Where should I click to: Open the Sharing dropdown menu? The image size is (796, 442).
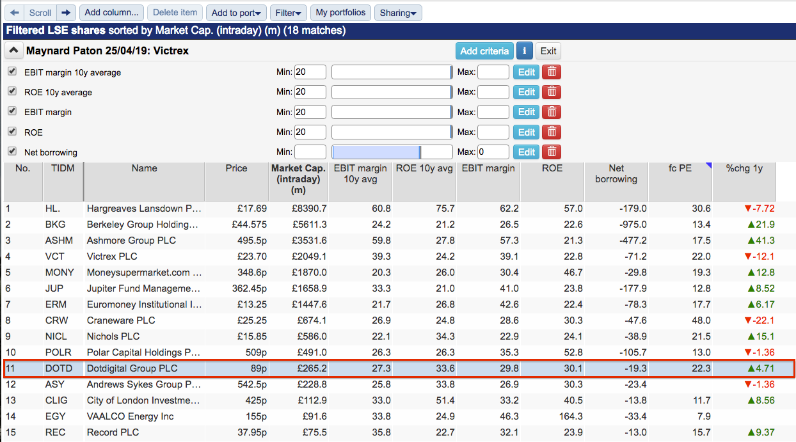398,13
